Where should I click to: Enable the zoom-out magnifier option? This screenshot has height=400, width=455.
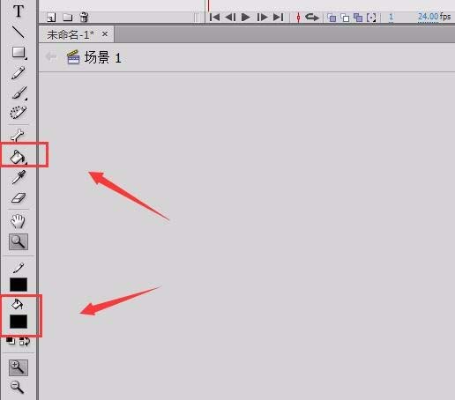(x=17, y=387)
